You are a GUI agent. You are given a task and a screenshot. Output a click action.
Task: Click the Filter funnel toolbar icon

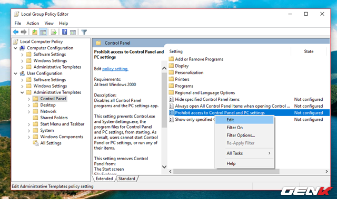84,32
